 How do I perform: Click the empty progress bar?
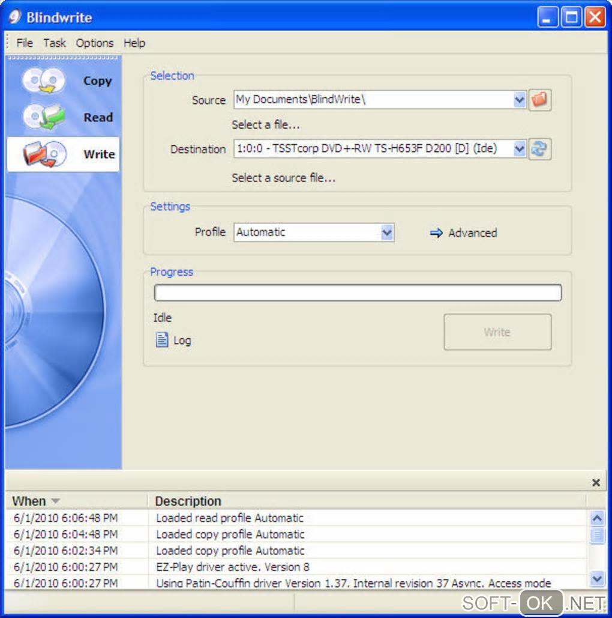(358, 293)
